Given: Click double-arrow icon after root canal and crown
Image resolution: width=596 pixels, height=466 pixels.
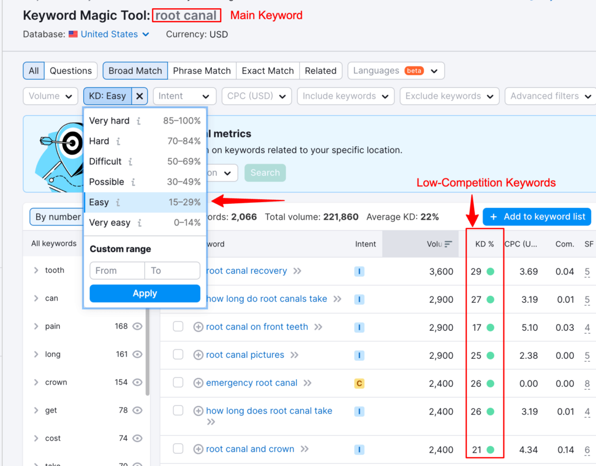Looking at the screenshot, I should tap(304, 449).
